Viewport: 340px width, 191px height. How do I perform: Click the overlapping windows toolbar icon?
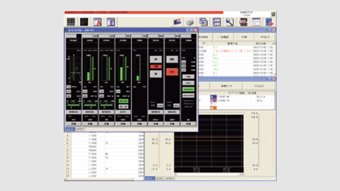click(203, 22)
